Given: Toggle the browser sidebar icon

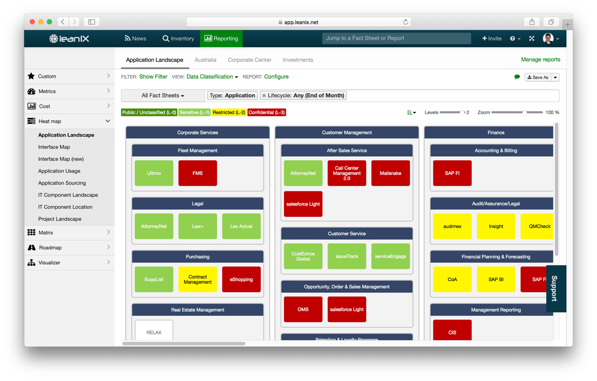Looking at the screenshot, I should [92, 22].
